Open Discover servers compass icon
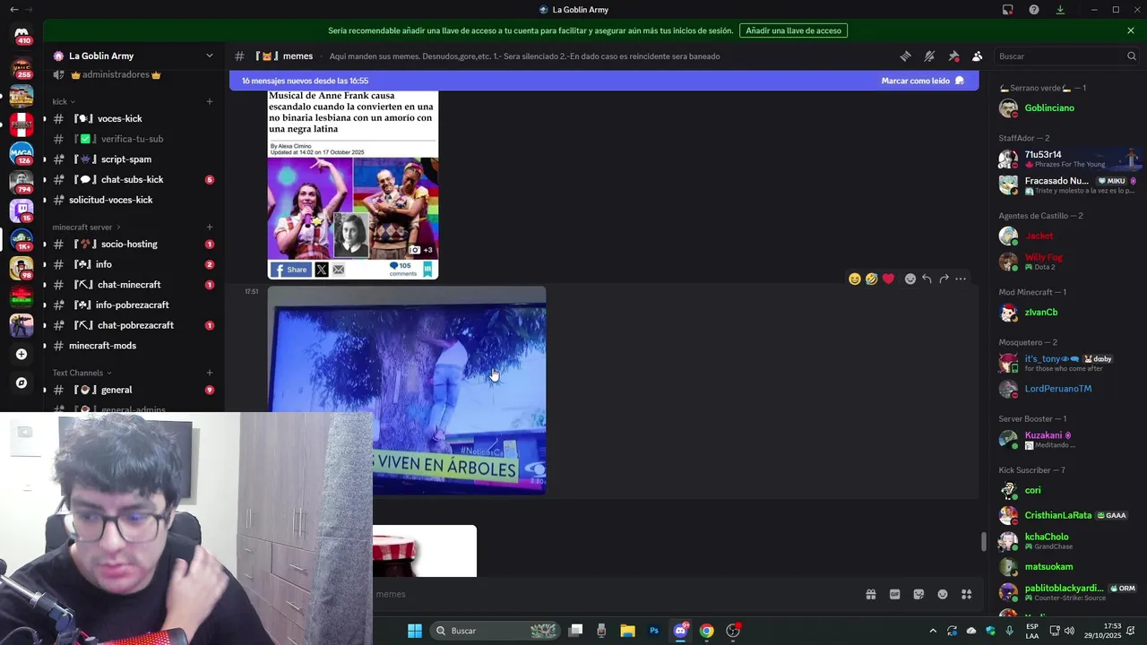This screenshot has width=1147, height=645. (22, 383)
